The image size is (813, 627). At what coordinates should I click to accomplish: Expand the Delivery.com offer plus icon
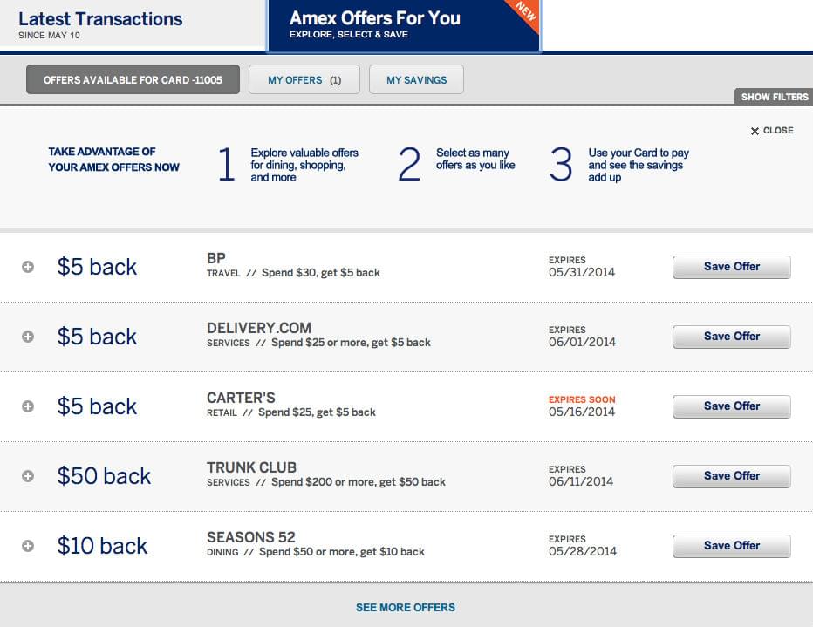click(28, 337)
